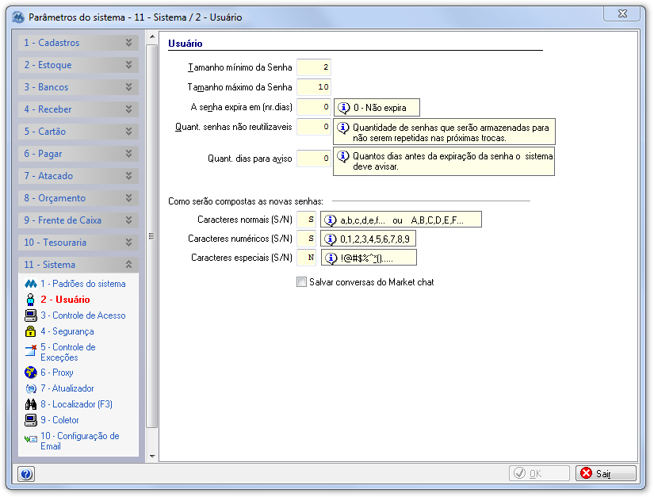The height and width of the screenshot is (497, 654).
Task: Click the 'Usuário' section heading
Action: point(185,44)
